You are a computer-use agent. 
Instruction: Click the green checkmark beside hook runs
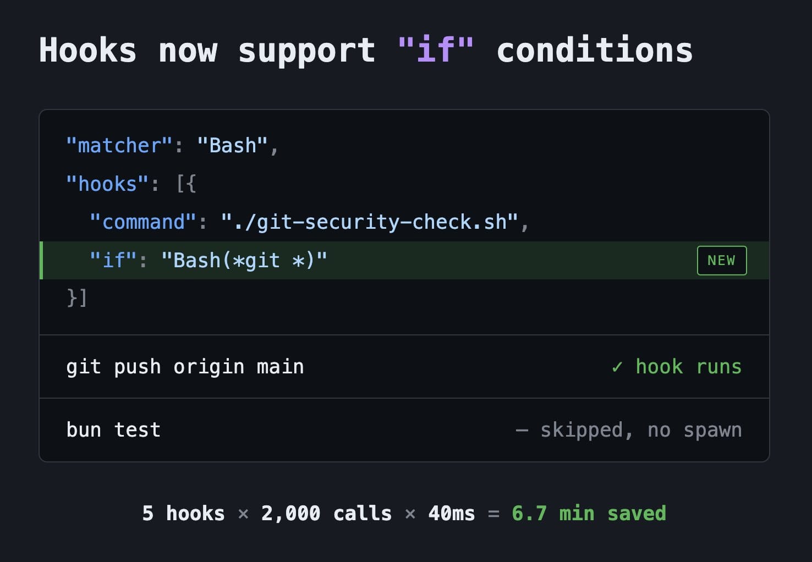pyautogui.click(x=617, y=367)
